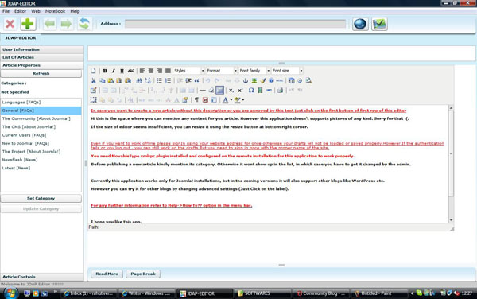Create a new document in the editor toolbar

click(x=93, y=71)
